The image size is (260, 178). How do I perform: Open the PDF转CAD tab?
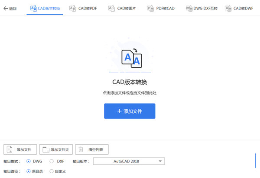coord(161,8)
